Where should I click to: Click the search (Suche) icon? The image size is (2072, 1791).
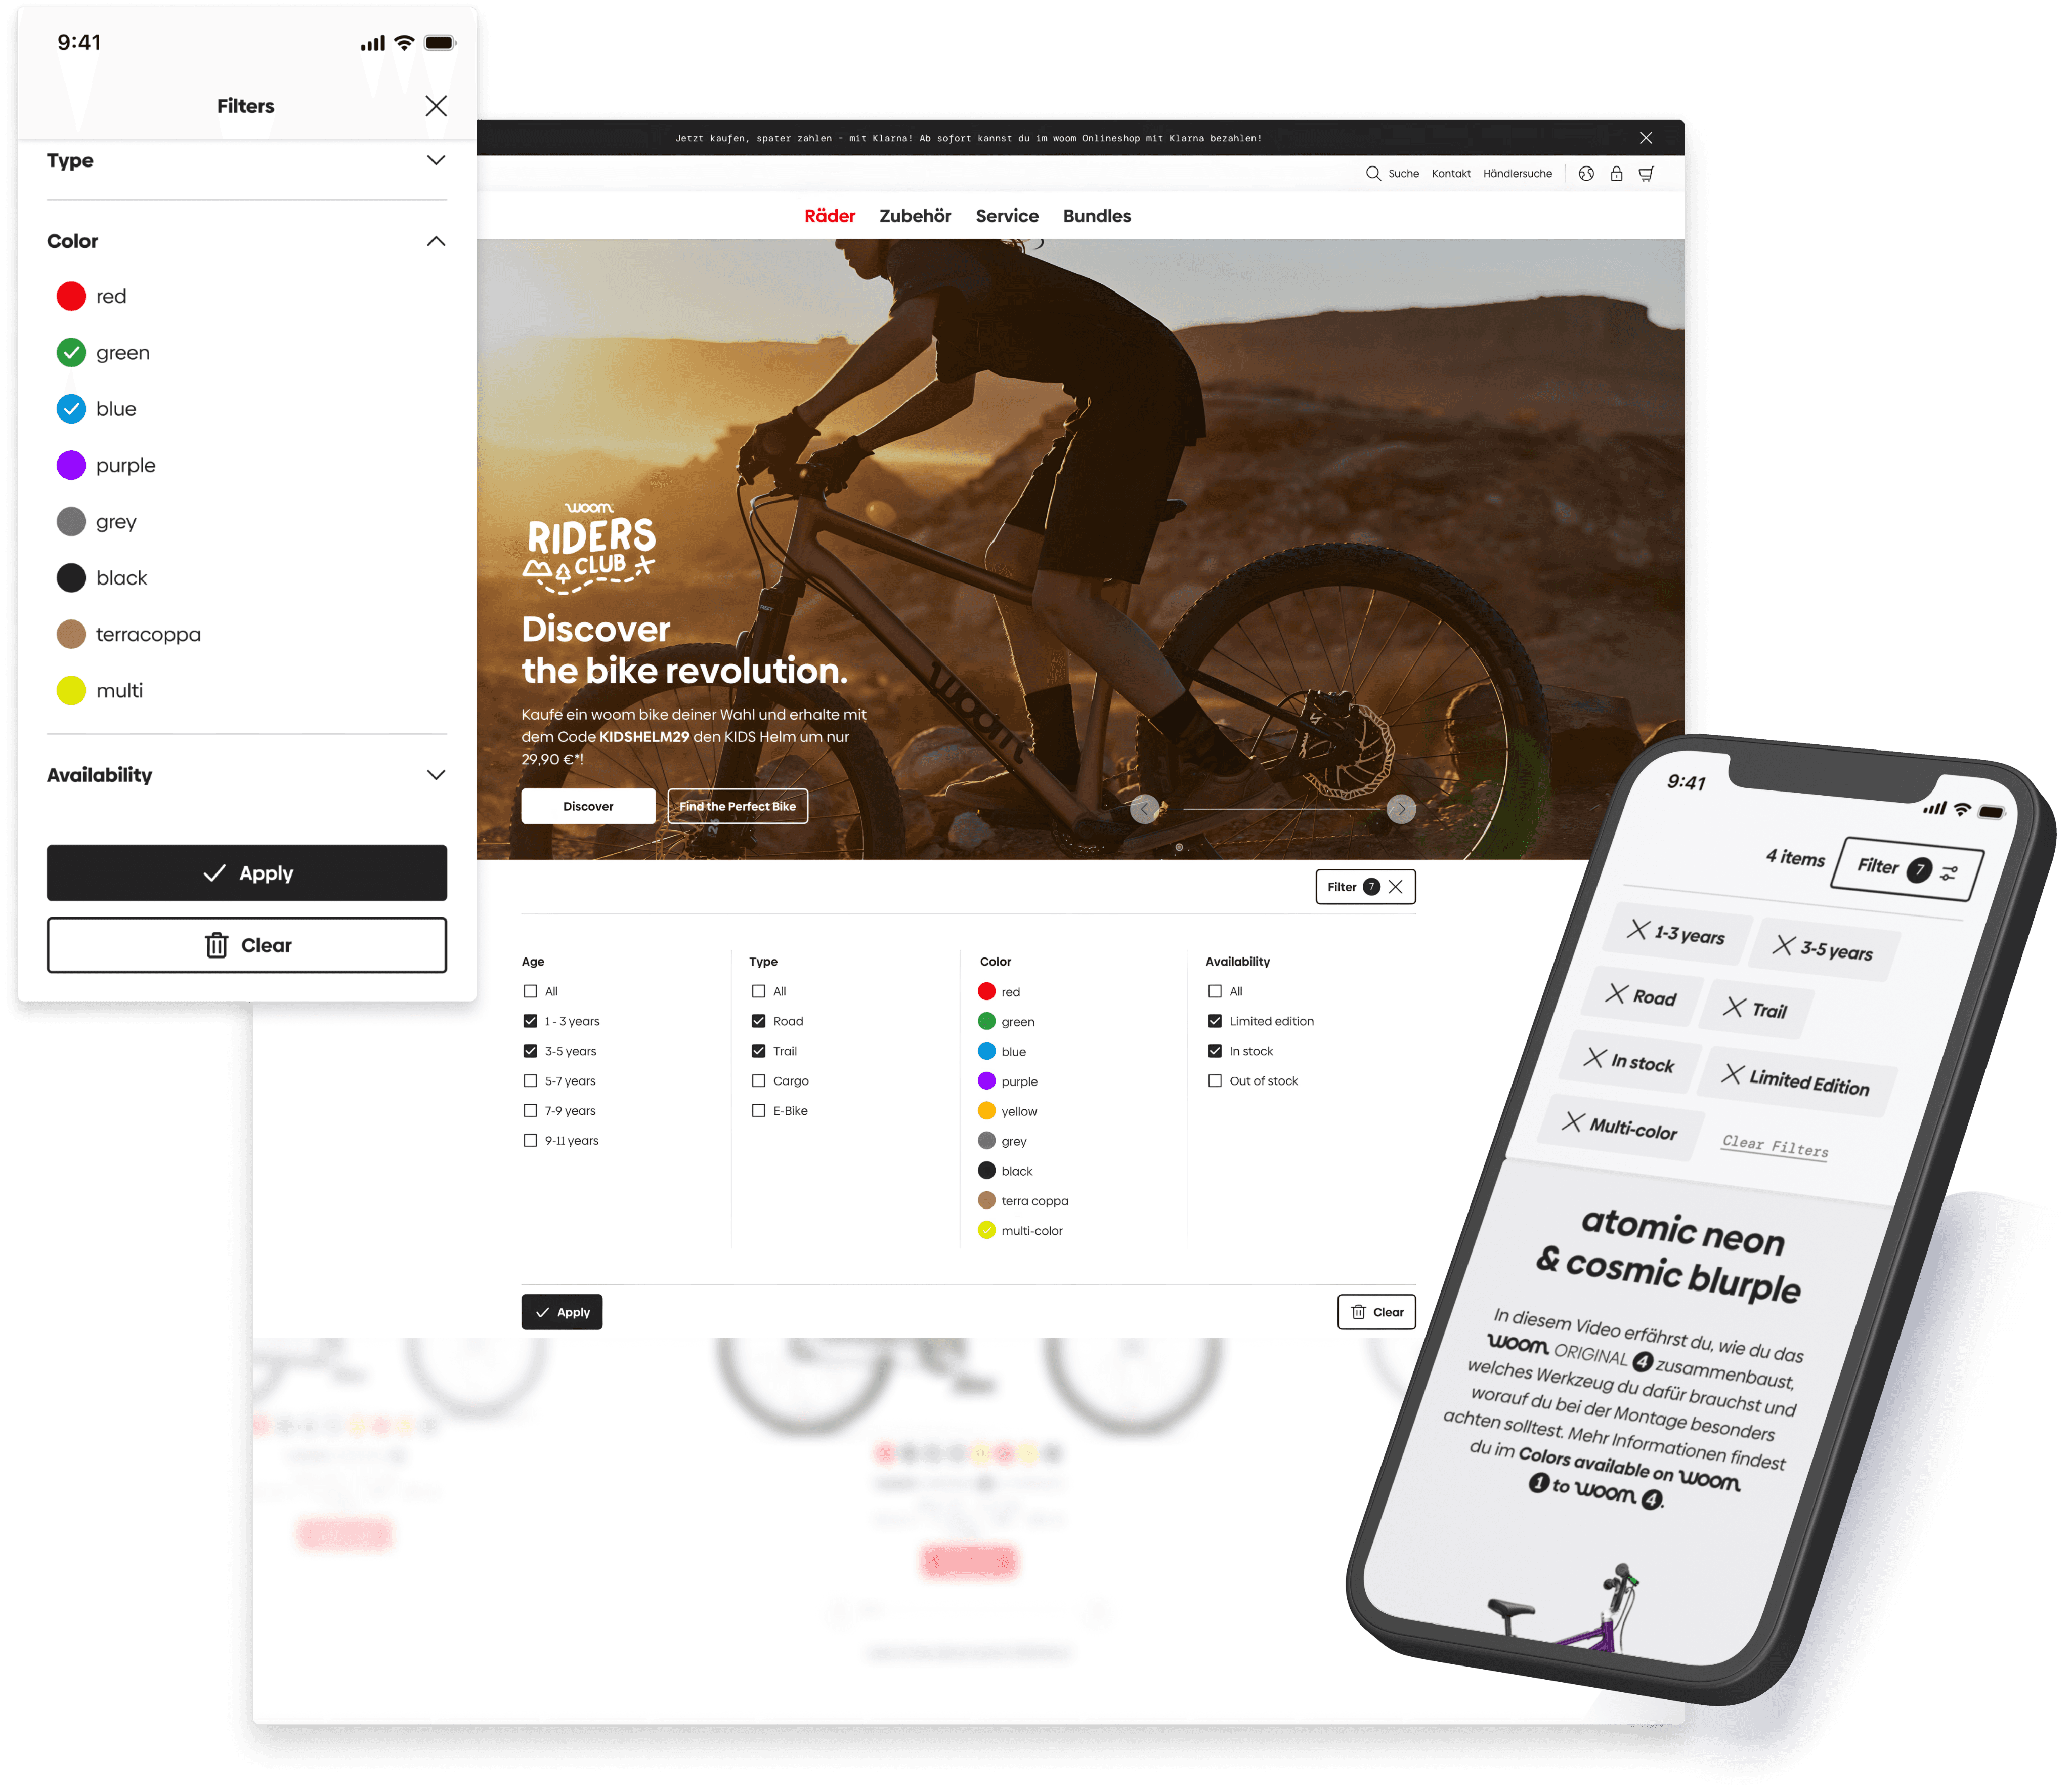click(1372, 173)
